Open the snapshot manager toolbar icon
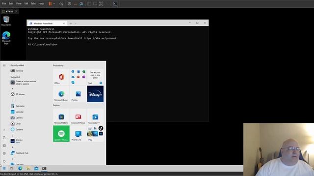This screenshot has height=176, width=314. tap(81, 3)
